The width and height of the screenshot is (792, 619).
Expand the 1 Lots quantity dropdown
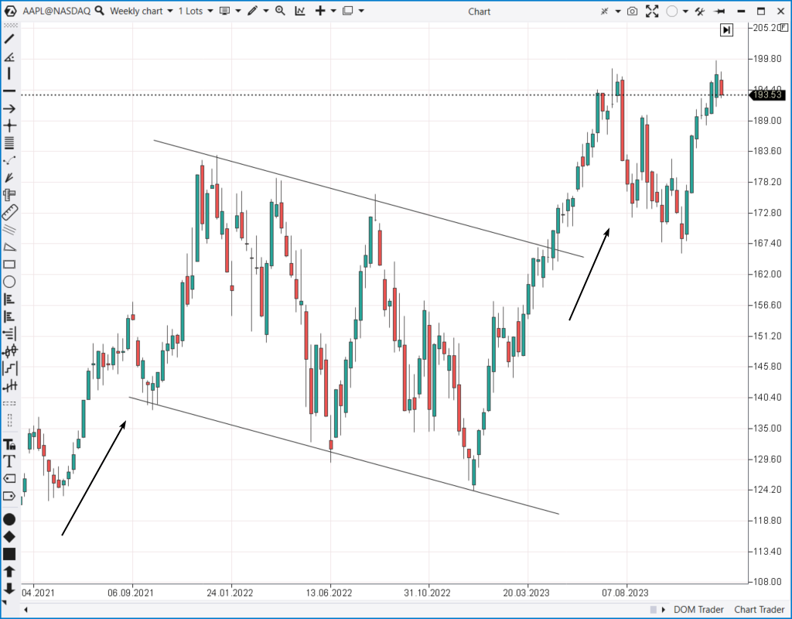210,11
